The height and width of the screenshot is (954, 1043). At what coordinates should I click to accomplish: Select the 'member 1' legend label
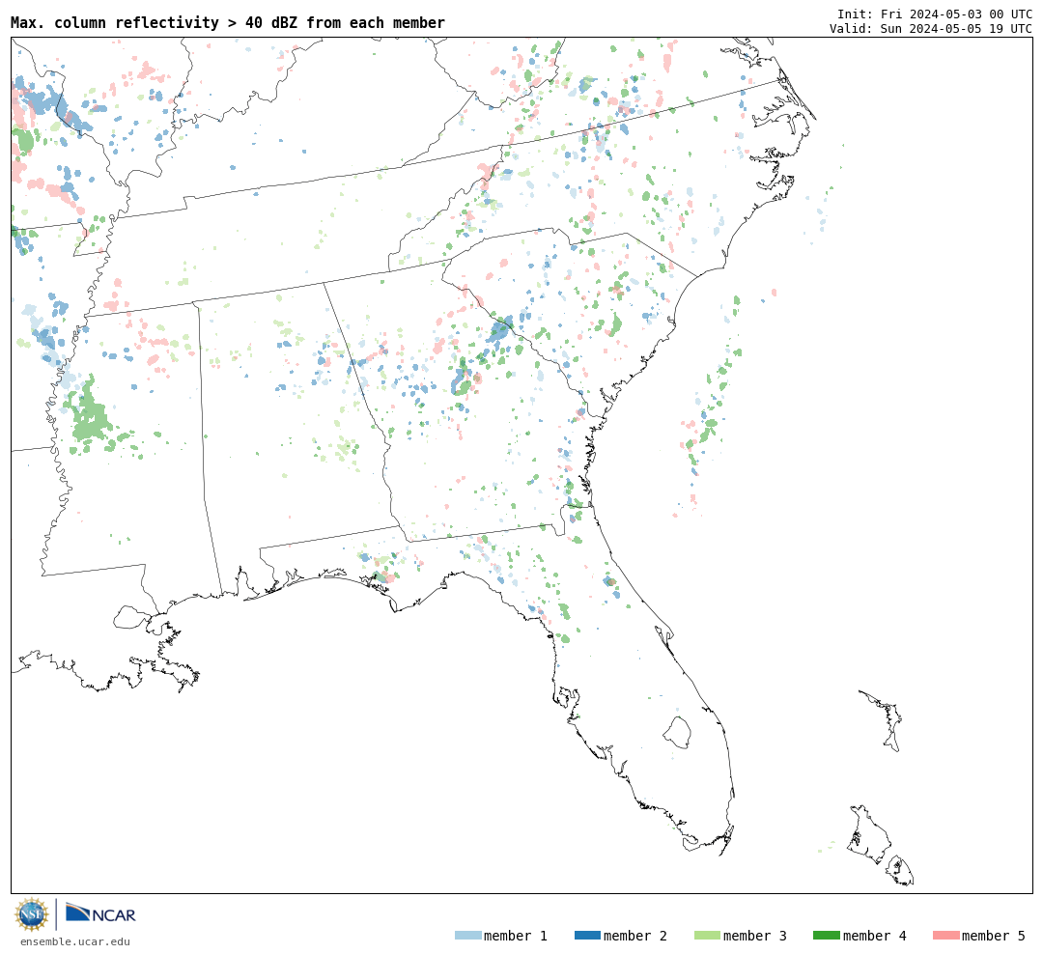point(516,936)
